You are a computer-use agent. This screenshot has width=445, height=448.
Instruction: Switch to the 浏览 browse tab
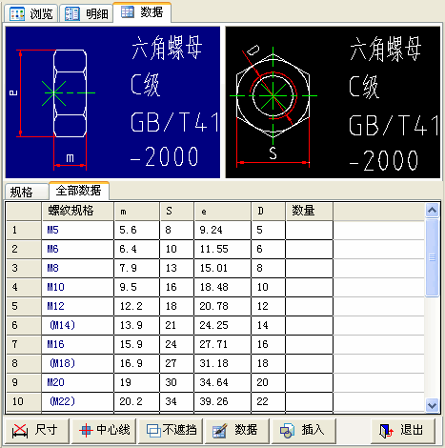[x=30, y=13]
